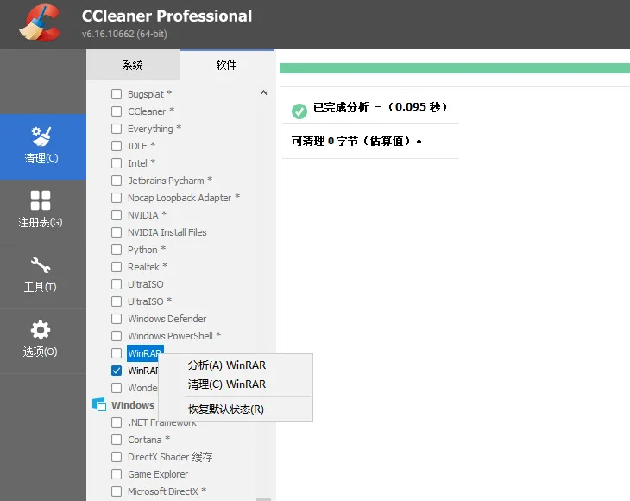The image size is (630, 501).
Task: Enable Jetbrains Pycharm checkbox
Action: point(117,181)
